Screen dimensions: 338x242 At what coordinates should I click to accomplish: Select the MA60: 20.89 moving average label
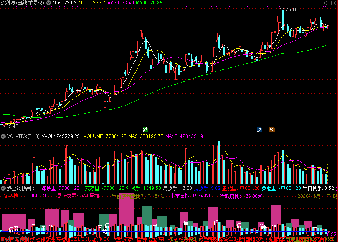pyautogui.click(x=149, y=3)
